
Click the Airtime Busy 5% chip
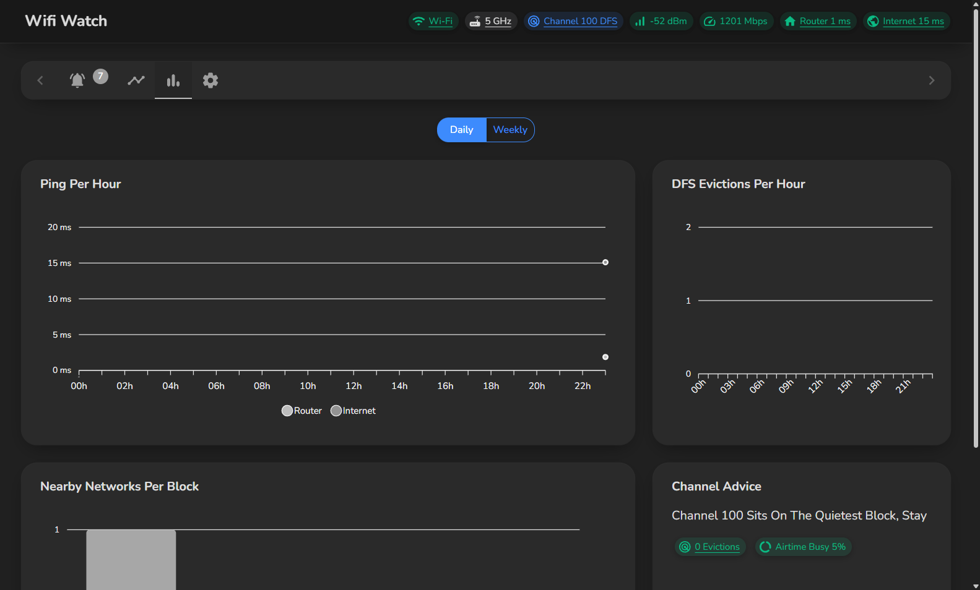(x=803, y=547)
